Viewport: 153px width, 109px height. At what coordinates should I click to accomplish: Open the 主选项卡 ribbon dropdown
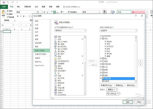pos(118,30)
